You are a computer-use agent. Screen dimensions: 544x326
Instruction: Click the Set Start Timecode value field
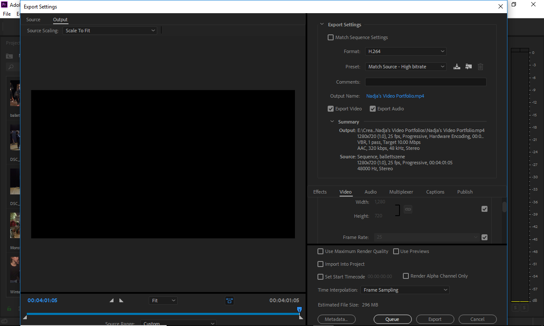point(380,277)
